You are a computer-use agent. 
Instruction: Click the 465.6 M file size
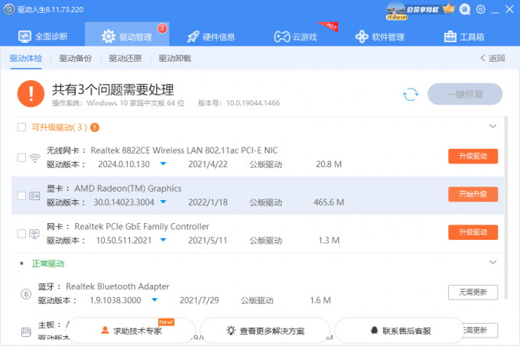pyautogui.click(x=329, y=202)
